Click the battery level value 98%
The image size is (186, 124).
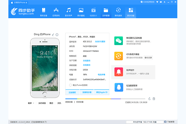tap(85, 74)
